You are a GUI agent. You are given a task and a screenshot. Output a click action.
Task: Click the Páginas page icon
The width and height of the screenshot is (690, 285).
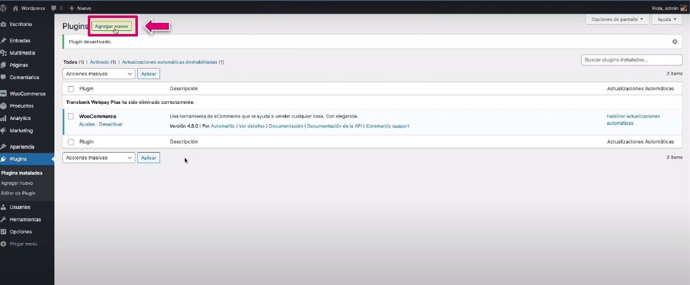[4, 65]
